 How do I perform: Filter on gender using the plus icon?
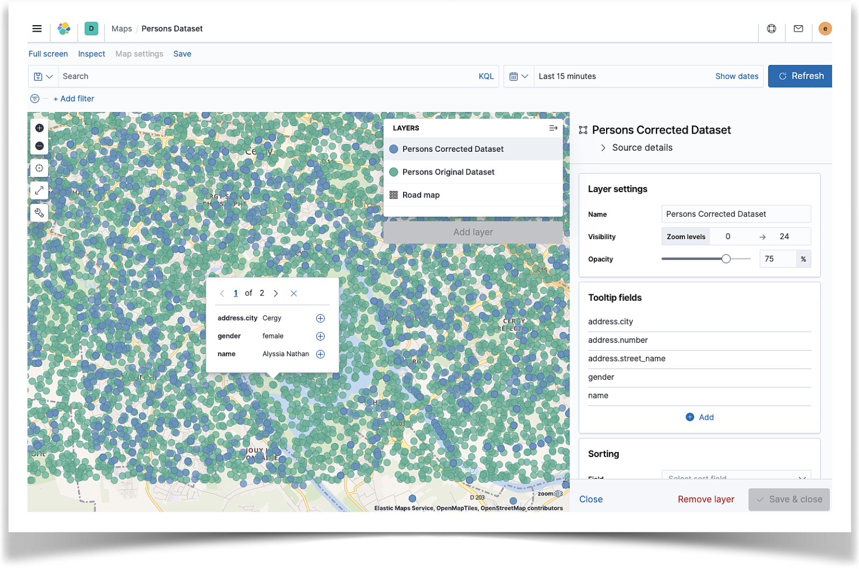pos(320,336)
